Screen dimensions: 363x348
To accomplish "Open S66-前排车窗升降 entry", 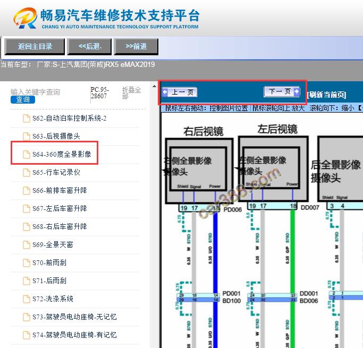I will tap(60, 190).
